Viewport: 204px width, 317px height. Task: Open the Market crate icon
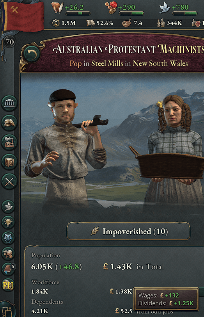(x=9, y=162)
